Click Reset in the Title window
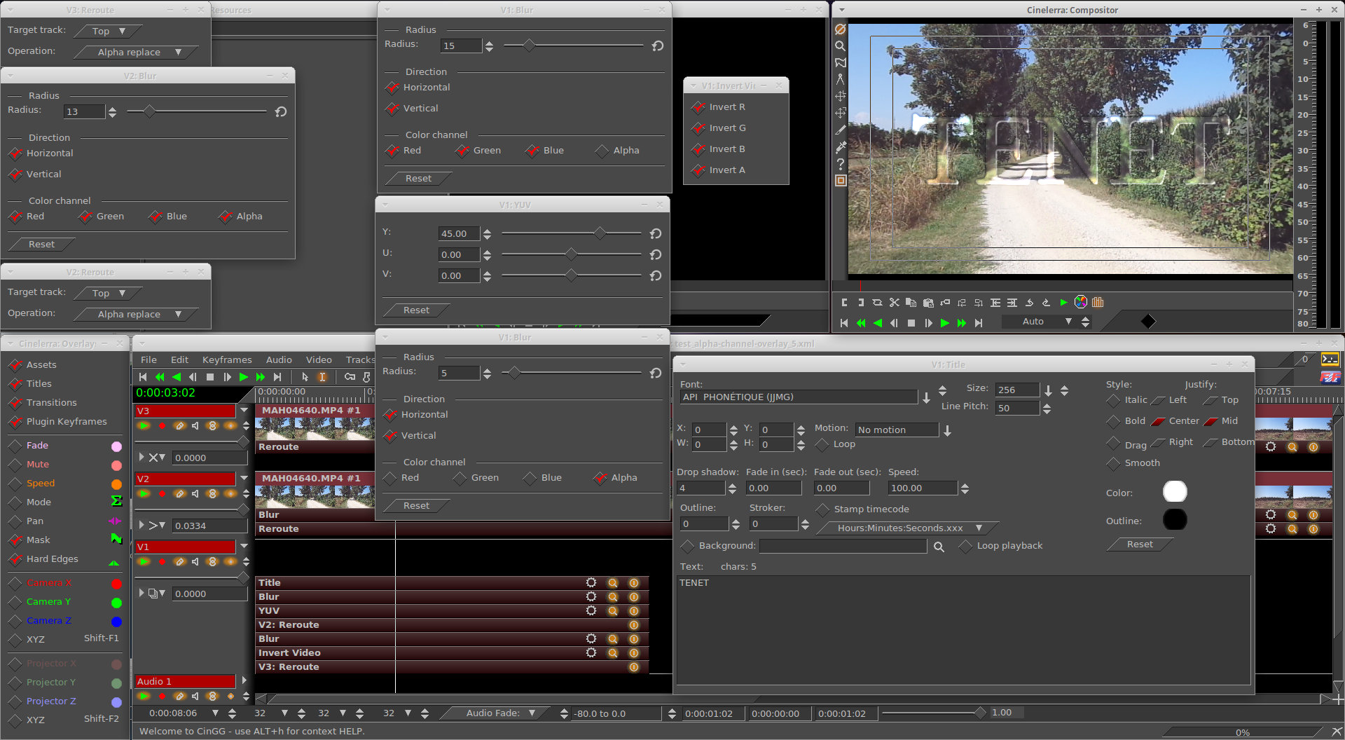Image resolution: width=1345 pixels, height=740 pixels. [1139, 544]
